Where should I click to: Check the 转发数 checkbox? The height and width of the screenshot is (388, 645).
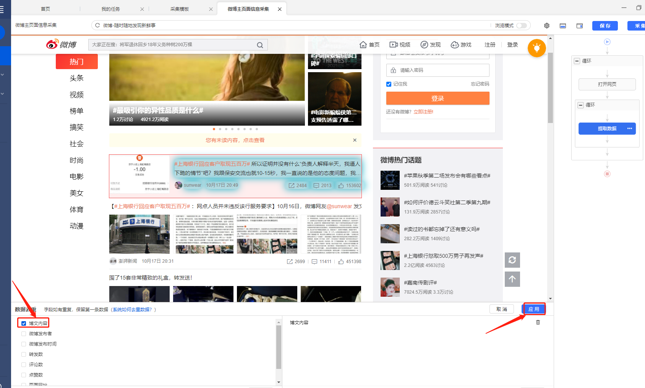[24, 354]
